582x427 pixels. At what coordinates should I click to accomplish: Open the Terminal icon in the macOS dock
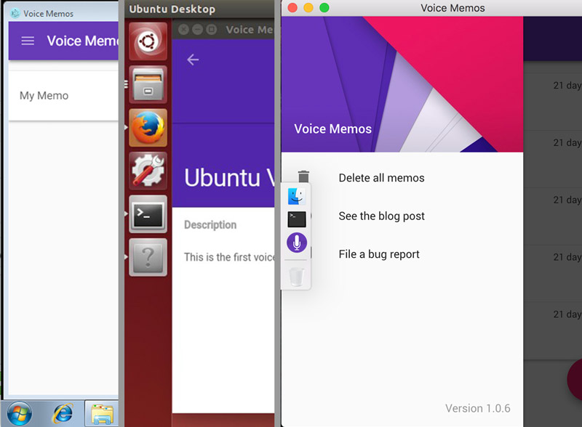click(x=295, y=218)
